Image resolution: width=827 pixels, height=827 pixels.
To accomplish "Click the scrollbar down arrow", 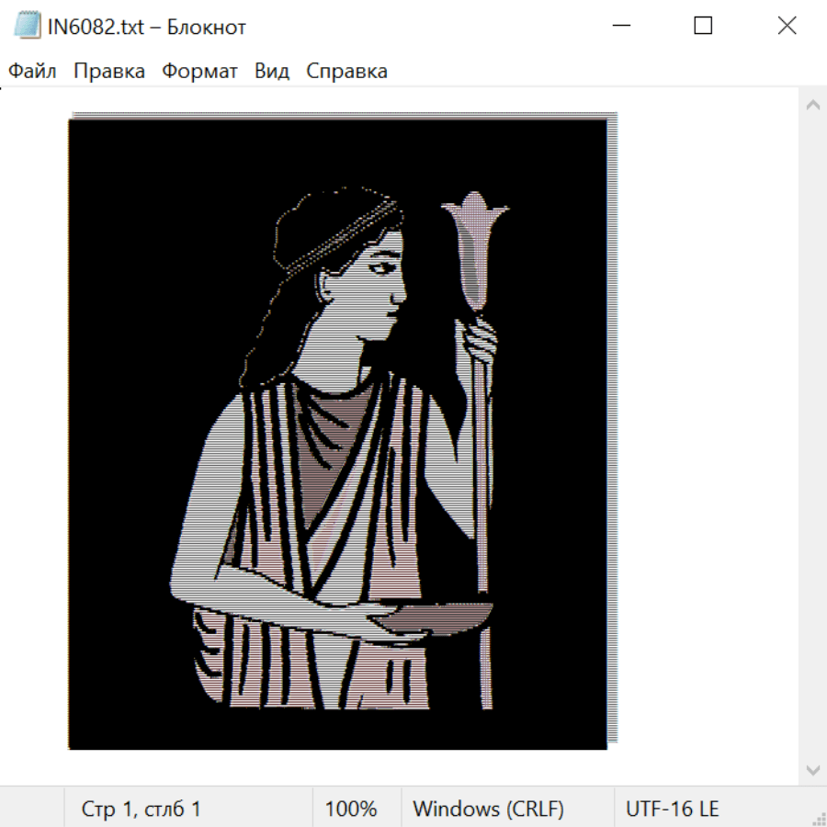I will [812, 769].
